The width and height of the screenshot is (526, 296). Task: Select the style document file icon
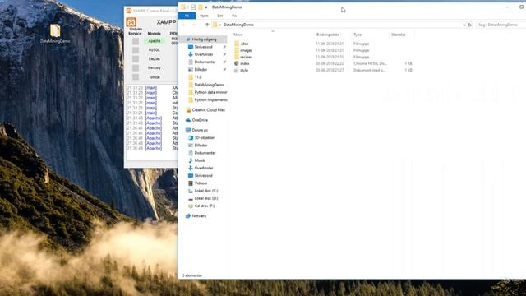click(237, 70)
